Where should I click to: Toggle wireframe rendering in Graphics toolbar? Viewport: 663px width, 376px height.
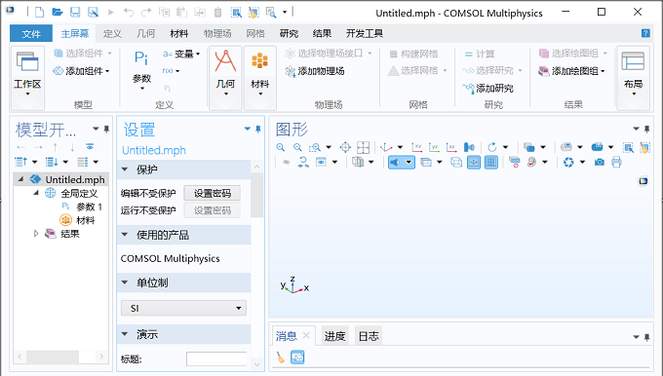pyautogui.click(x=456, y=163)
